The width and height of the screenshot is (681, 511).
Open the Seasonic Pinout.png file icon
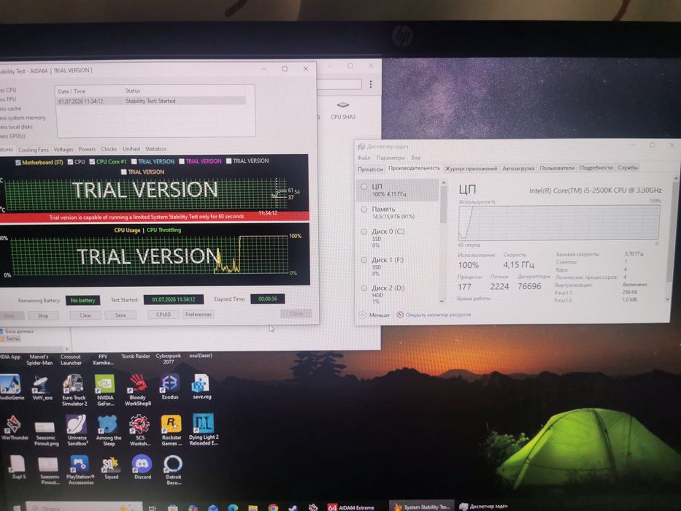pos(46,433)
